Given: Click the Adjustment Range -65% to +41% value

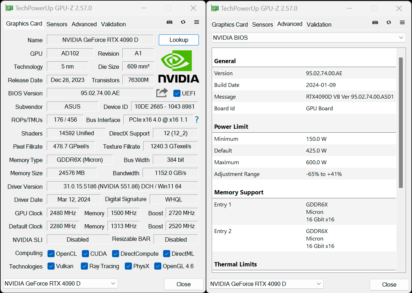Looking at the screenshot, I should tap(324, 174).
